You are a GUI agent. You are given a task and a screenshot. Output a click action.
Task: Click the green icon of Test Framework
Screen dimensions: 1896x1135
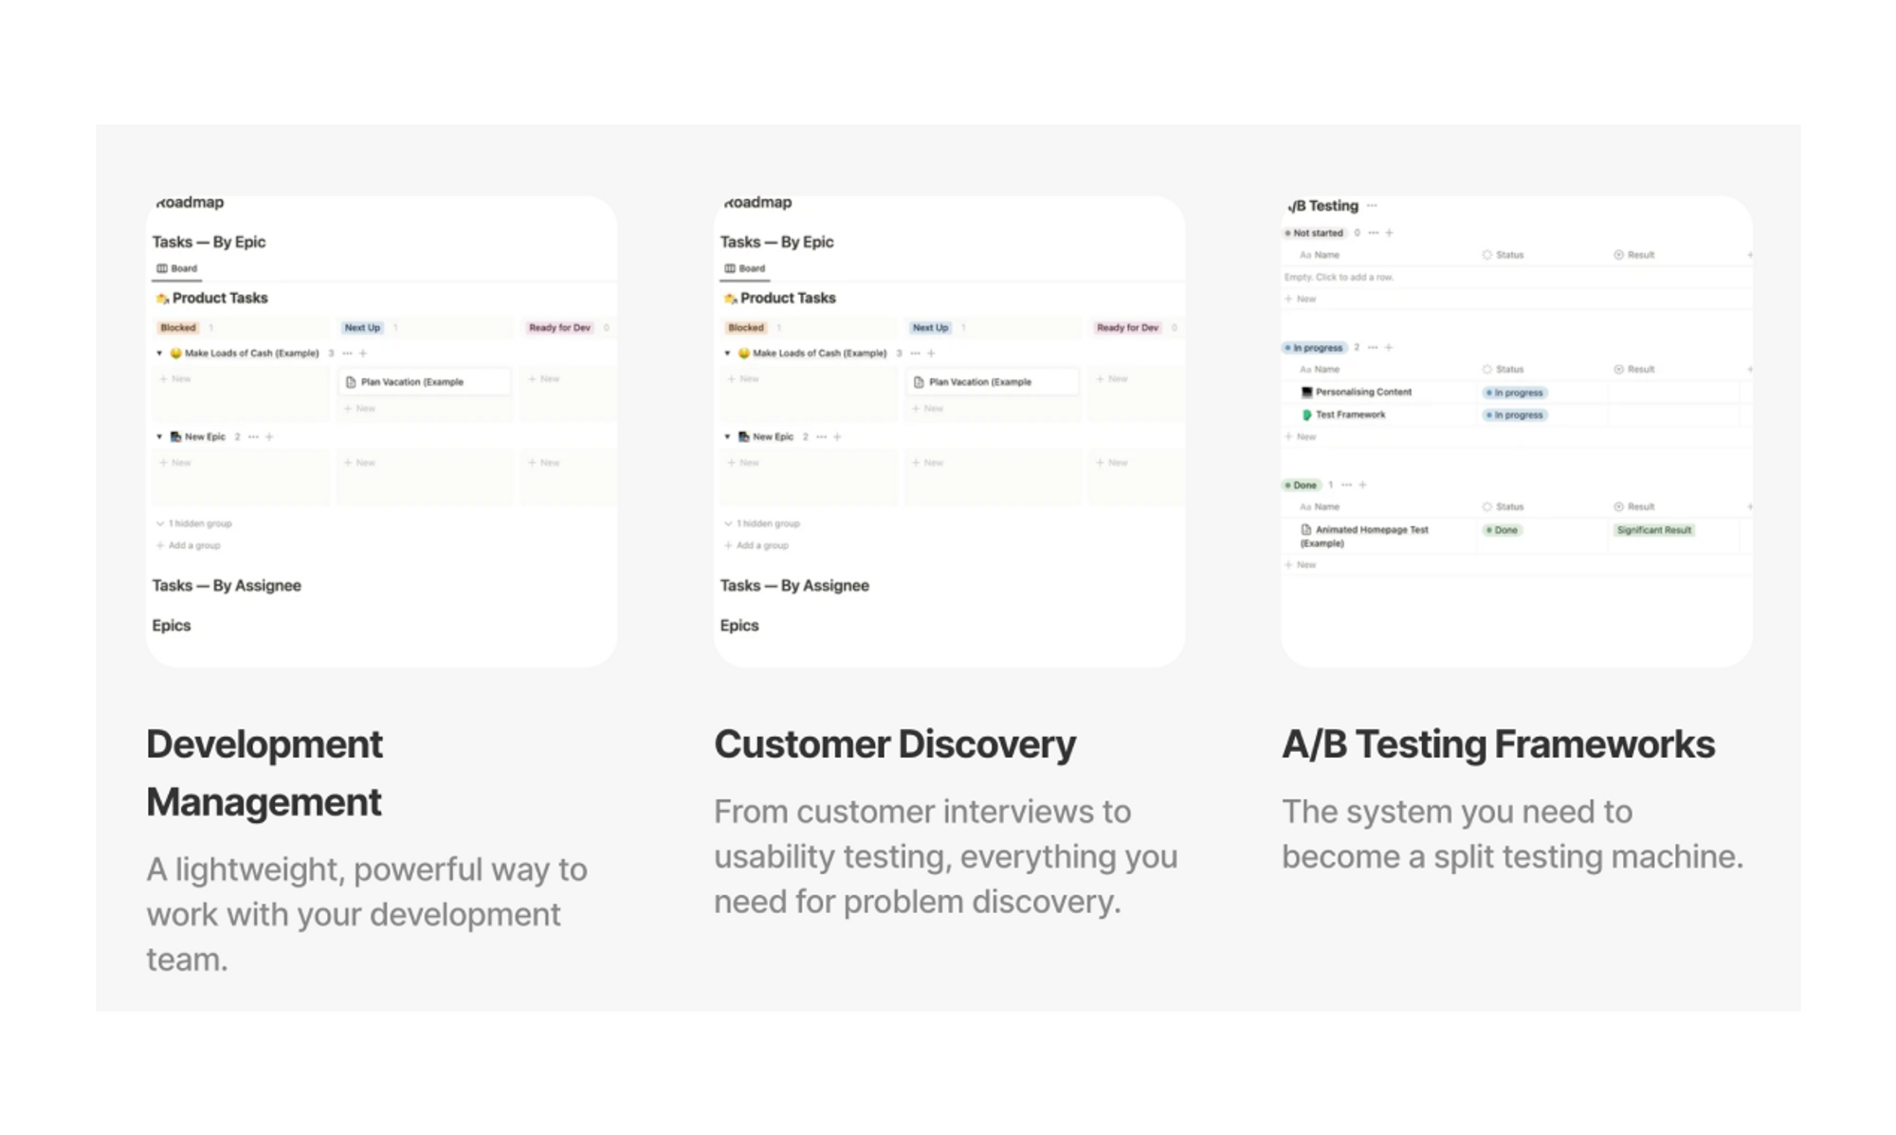(x=1306, y=415)
